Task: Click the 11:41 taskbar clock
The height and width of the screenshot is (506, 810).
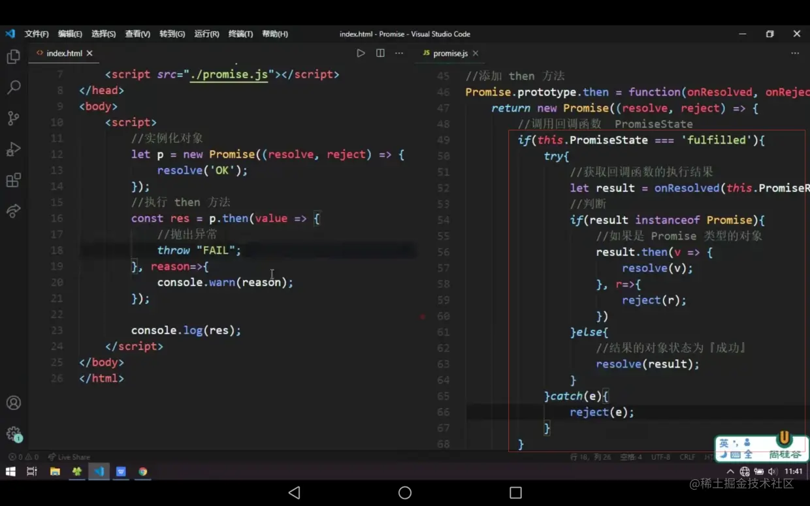Action: coord(793,471)
